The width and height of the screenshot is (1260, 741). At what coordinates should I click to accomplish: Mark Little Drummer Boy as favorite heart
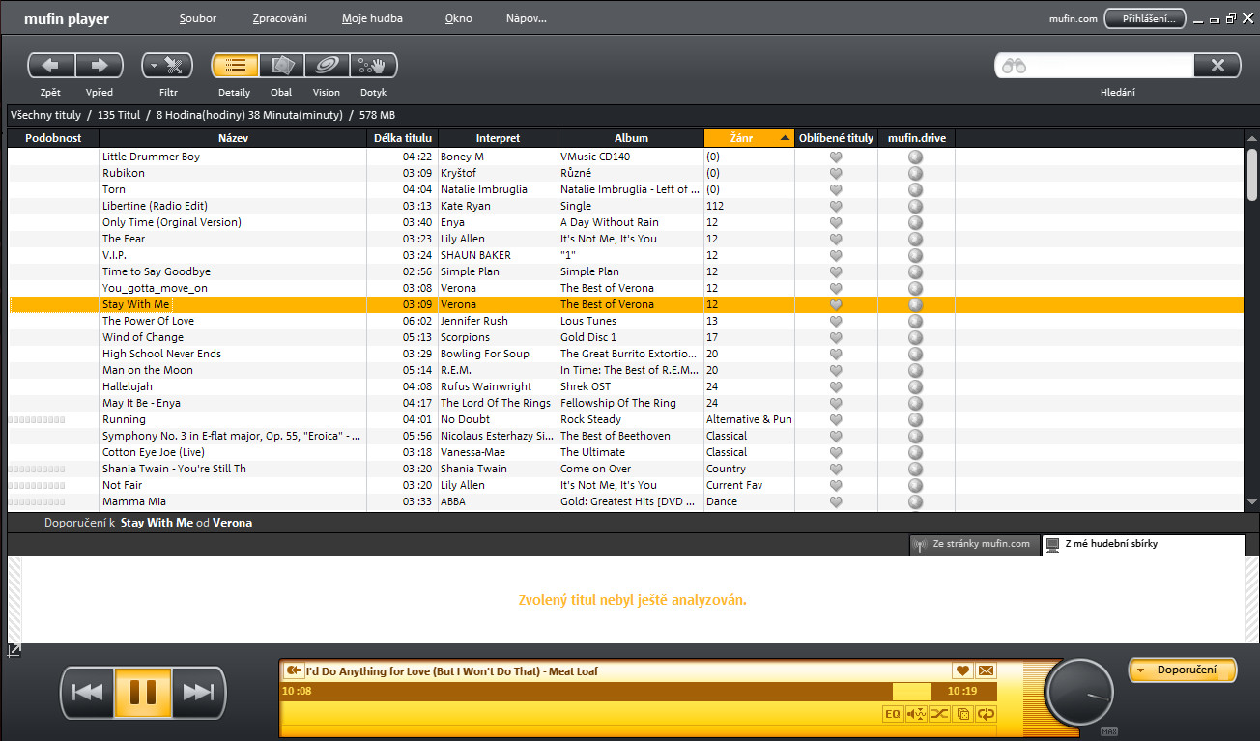(x=836, y=157)
